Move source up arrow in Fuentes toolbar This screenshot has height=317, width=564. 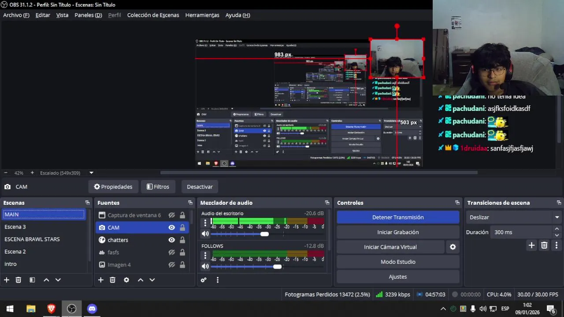[x=141, y=280]
